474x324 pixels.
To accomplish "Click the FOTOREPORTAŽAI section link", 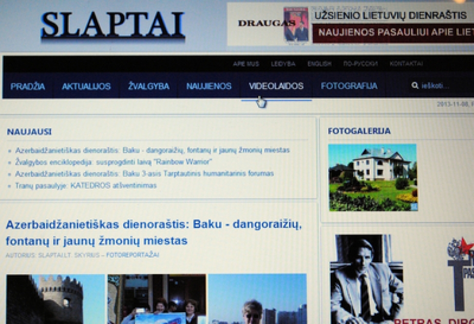I will [132, 255].
